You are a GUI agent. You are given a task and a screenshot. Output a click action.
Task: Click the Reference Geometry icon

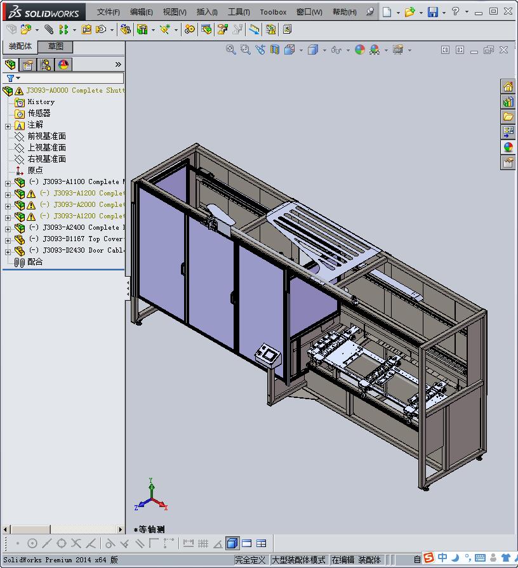[x=165, y=29]
